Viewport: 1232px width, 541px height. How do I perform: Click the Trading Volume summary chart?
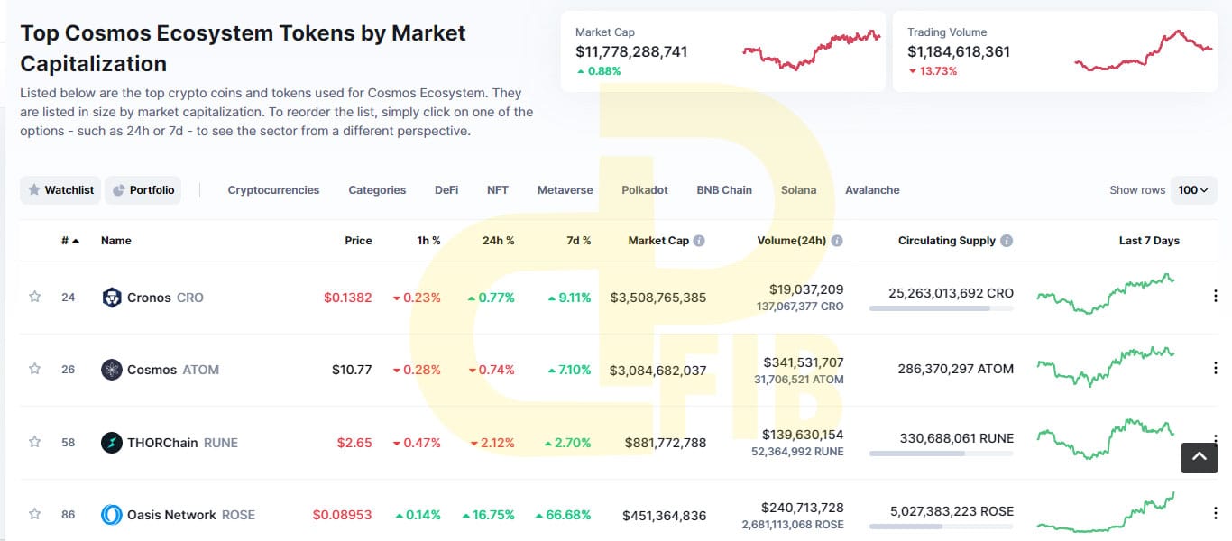coord(1144,50)
